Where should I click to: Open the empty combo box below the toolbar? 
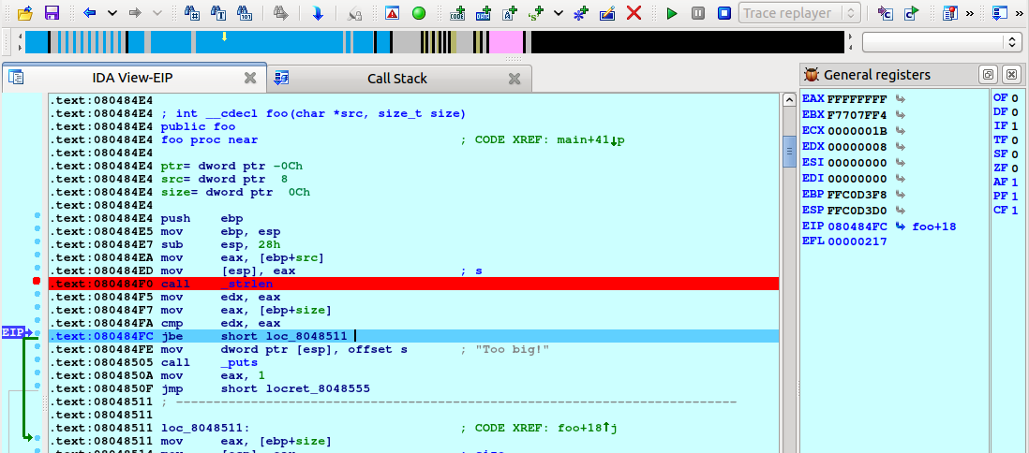[941, 42]
